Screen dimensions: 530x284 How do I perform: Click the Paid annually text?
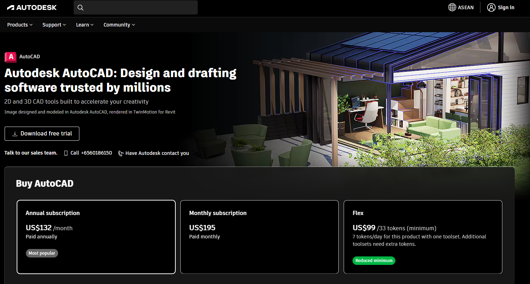[41, 237]
